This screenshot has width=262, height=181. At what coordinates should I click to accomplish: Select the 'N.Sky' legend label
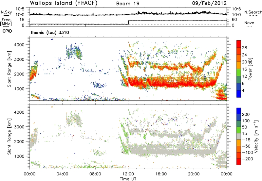point(6,12)
